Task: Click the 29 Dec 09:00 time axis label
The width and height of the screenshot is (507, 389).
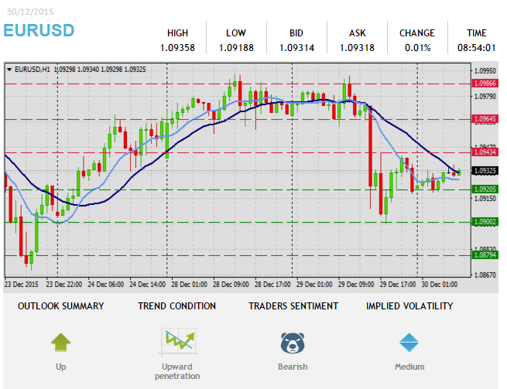Action: point(356,285)
